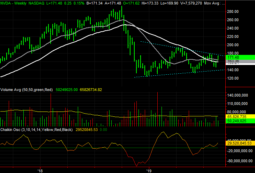
Task: Click the open value O=171.62
Action: pyautogui.click(x=132, y=3)
